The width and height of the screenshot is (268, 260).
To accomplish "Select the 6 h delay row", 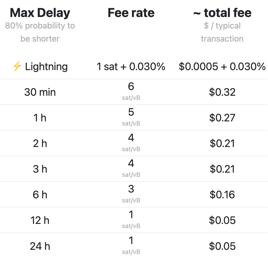I will click(40, 195).
